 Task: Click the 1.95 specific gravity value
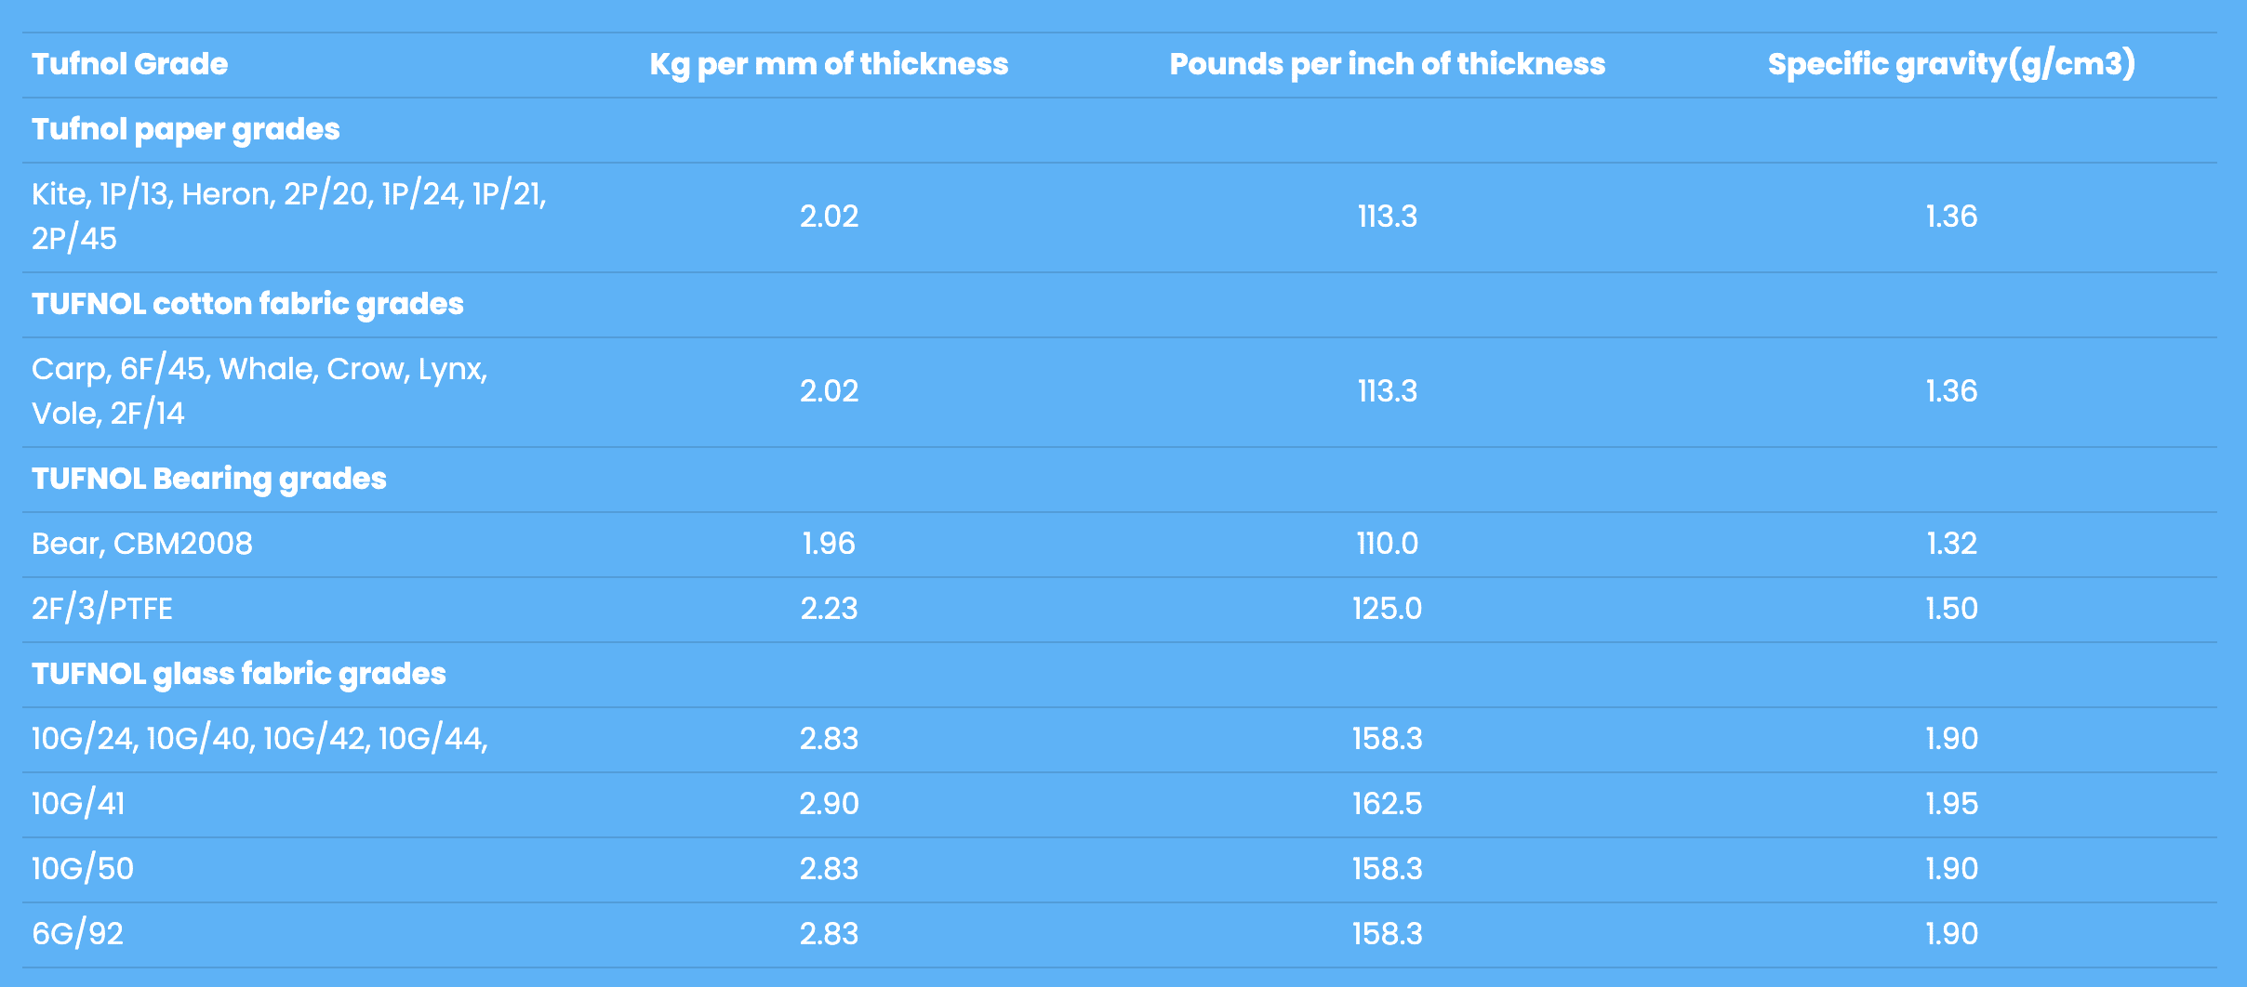(1951, 804)
